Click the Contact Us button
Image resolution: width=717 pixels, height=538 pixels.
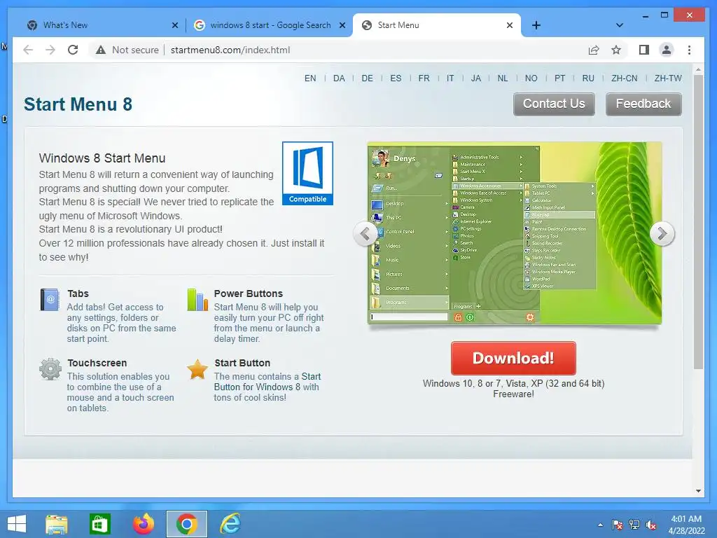click(554, 104)
